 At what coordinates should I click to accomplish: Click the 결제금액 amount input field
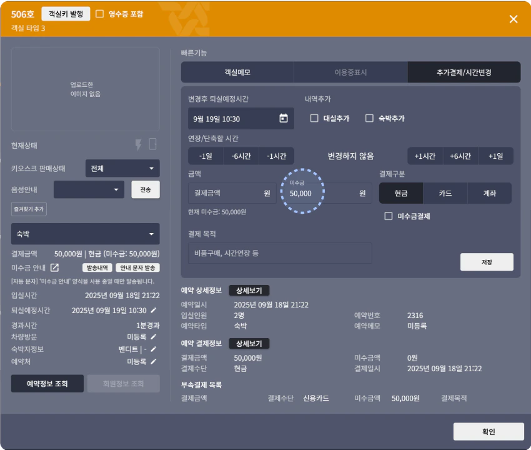[x=232, y=193]
